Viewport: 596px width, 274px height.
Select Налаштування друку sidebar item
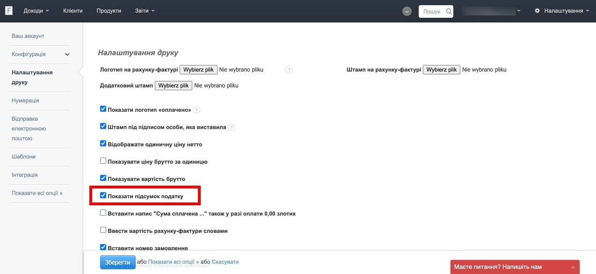[32, 78]
